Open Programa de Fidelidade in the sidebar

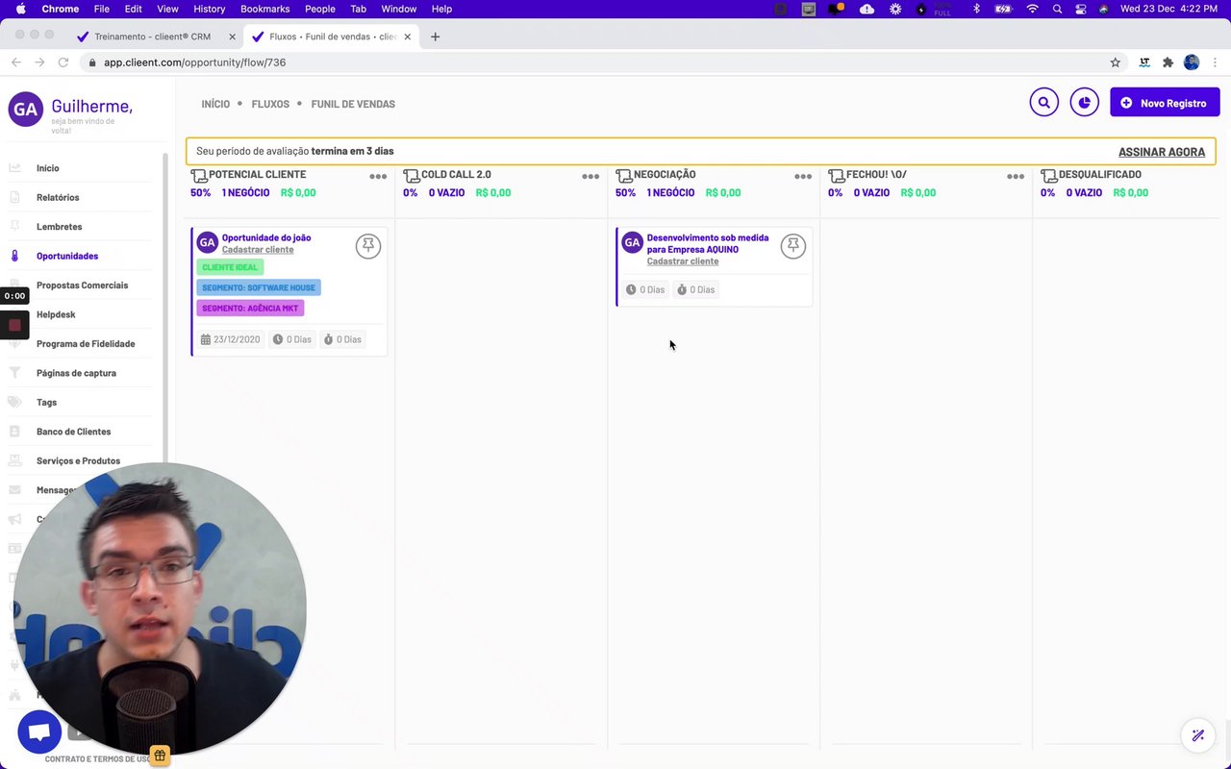click(86, 344)
